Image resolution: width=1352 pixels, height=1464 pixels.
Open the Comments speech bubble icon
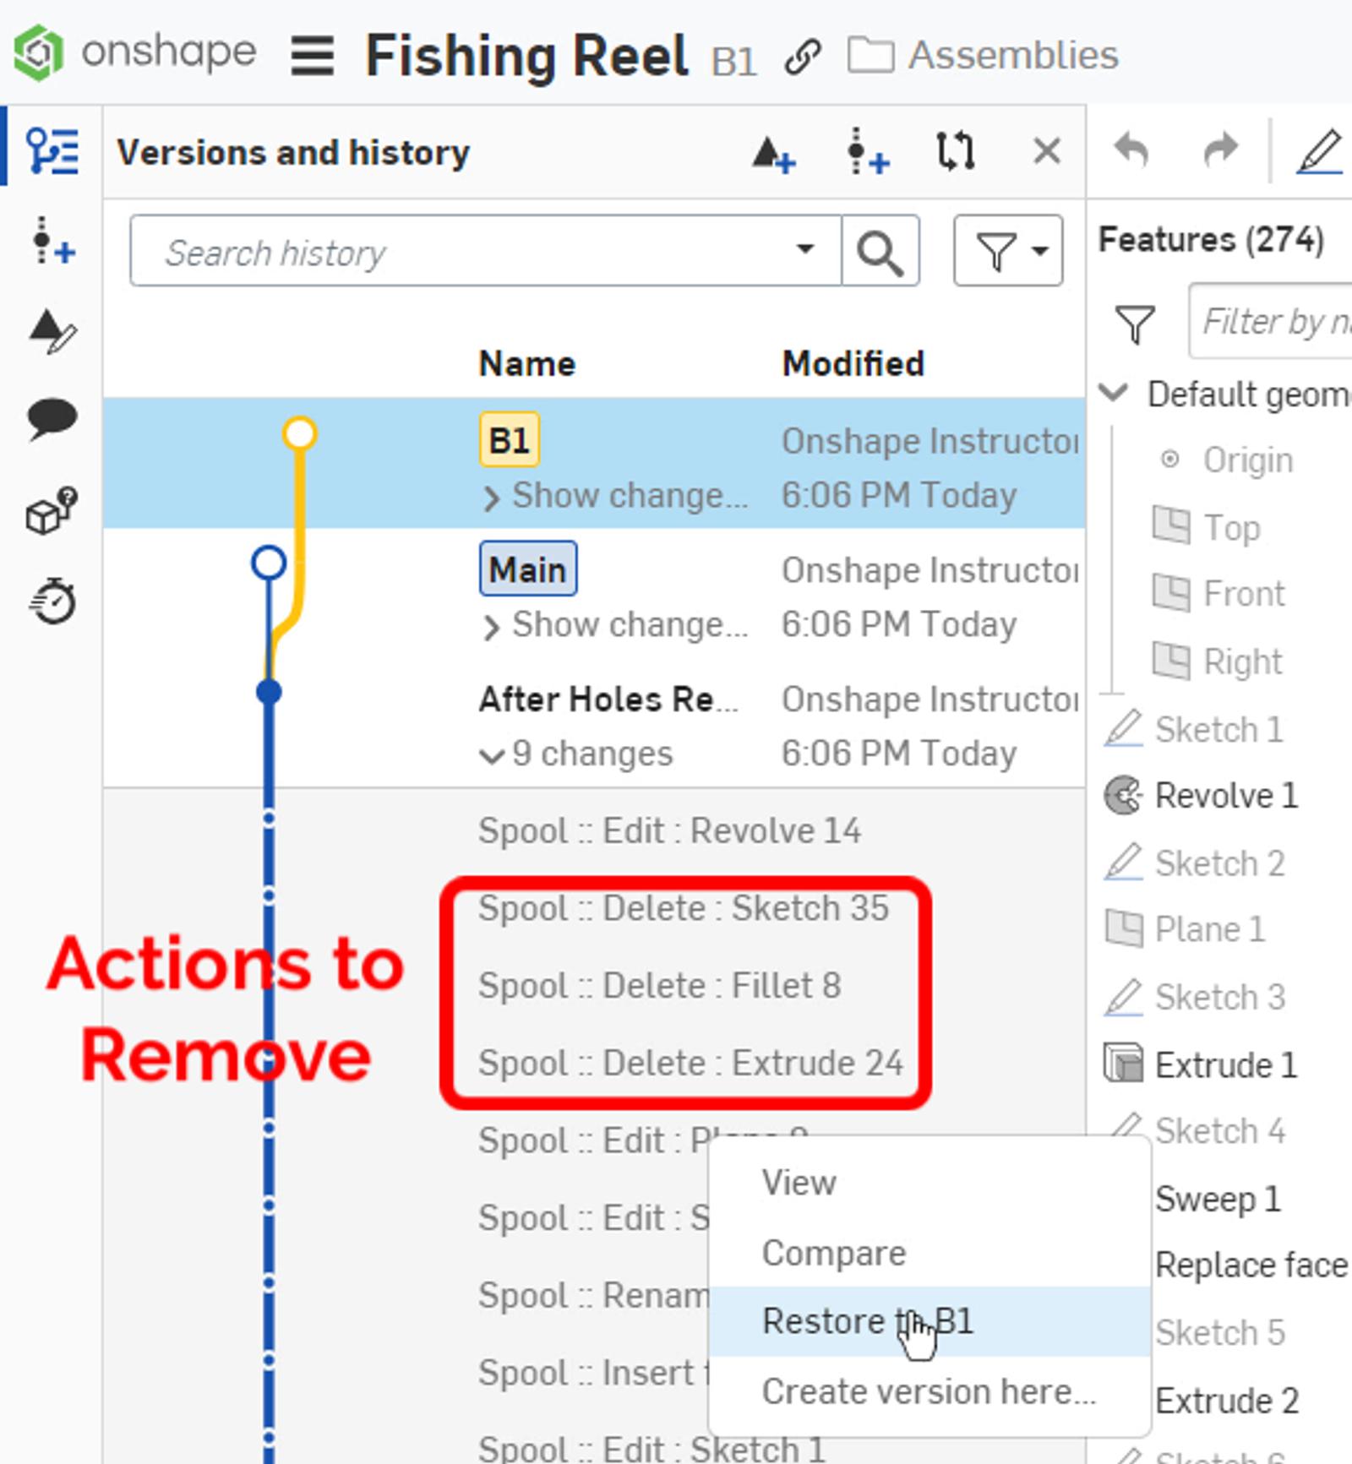tap(52, 417)
